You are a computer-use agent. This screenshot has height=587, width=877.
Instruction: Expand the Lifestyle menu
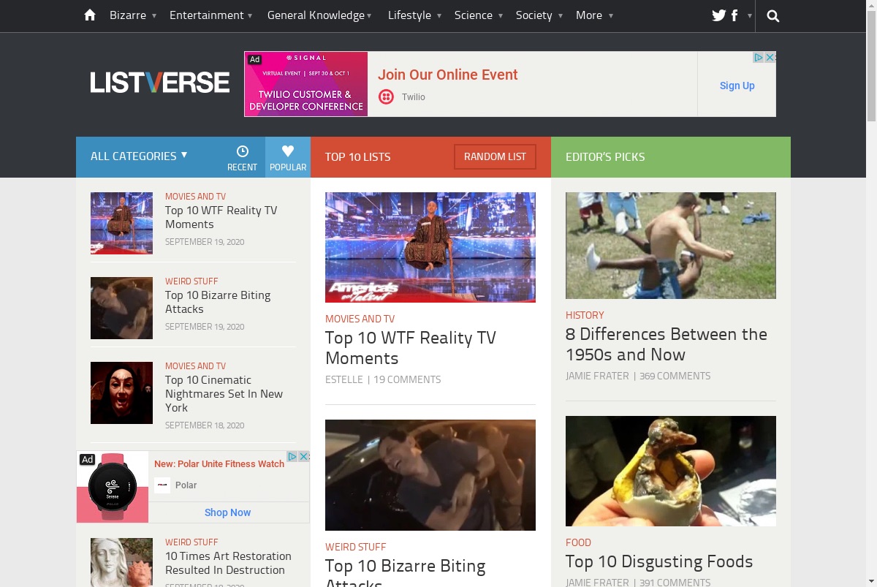(x=414, y=15)
